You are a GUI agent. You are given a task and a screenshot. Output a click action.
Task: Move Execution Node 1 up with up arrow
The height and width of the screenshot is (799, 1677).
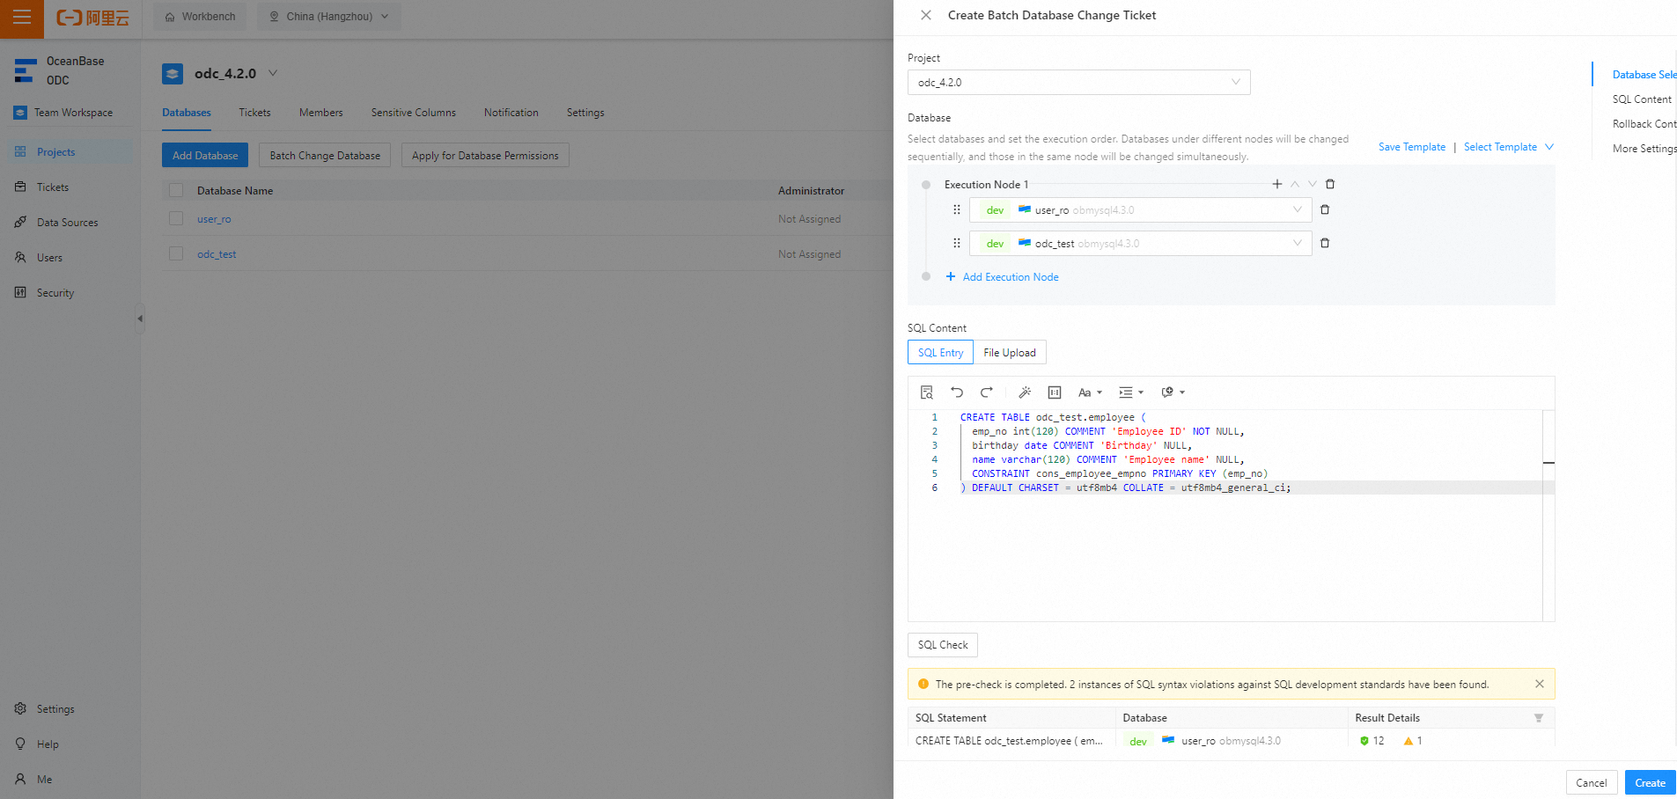pyautogui.click(x=1295, y=184)
